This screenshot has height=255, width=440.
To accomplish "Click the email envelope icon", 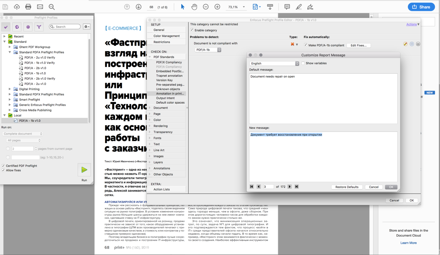I will pos(40,7).
